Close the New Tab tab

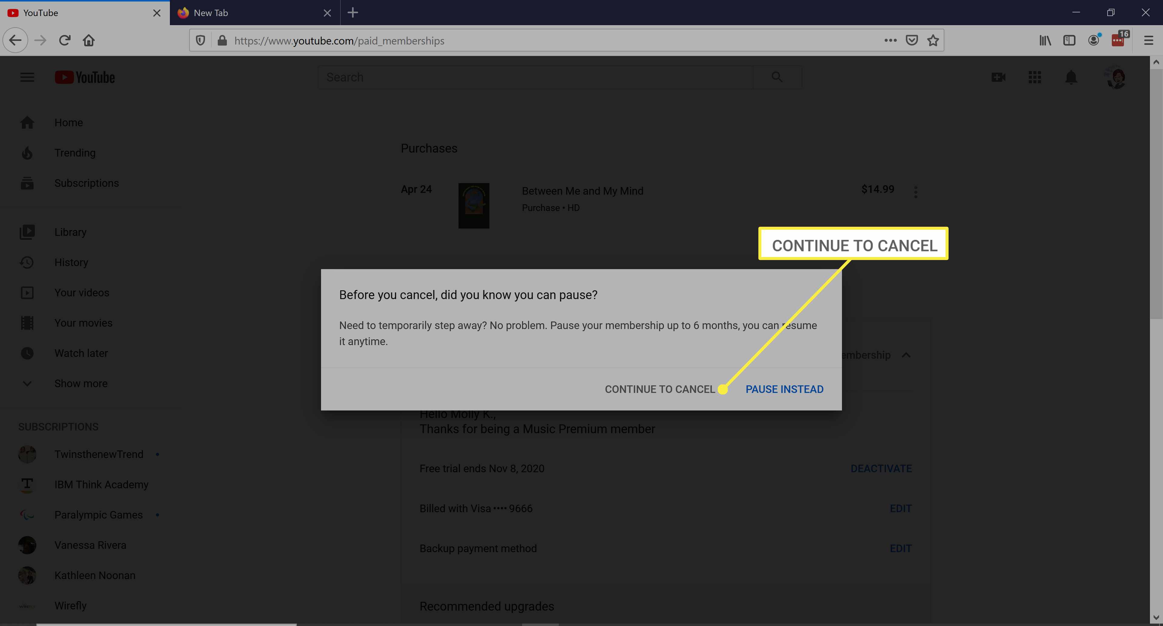(327, 13)
